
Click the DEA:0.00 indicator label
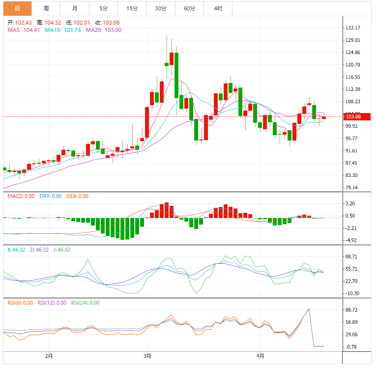(x=77, y=196)
